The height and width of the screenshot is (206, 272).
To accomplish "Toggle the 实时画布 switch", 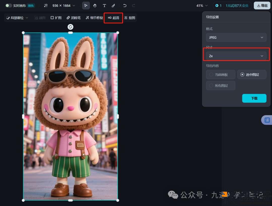I will (8, 6).
